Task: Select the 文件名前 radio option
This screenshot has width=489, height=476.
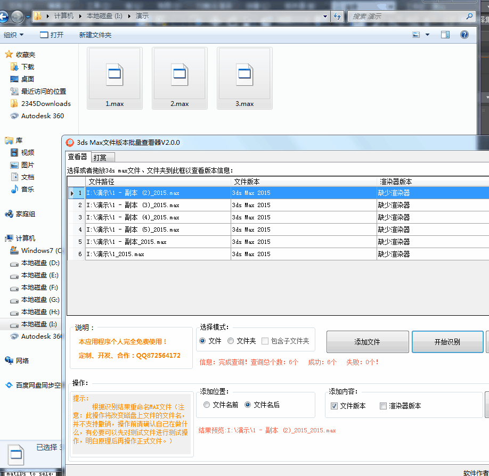Action: (x=206, y=405)
